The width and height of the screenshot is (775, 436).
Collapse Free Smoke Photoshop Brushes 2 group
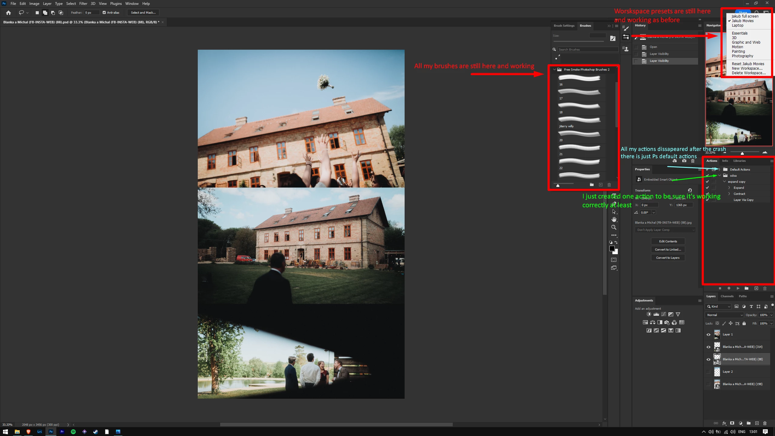[x=554, y=69]
